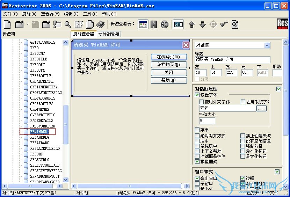Click the New file toolbar icon
The image size is (290, 197).
7,24
